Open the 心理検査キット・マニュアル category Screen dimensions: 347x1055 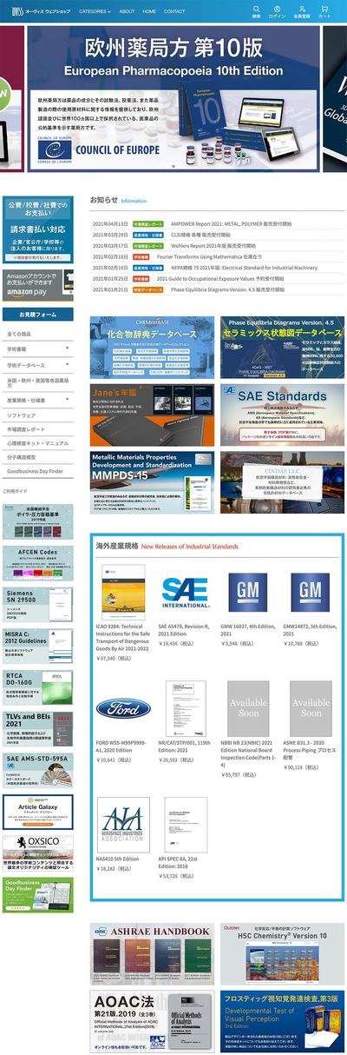37,443
